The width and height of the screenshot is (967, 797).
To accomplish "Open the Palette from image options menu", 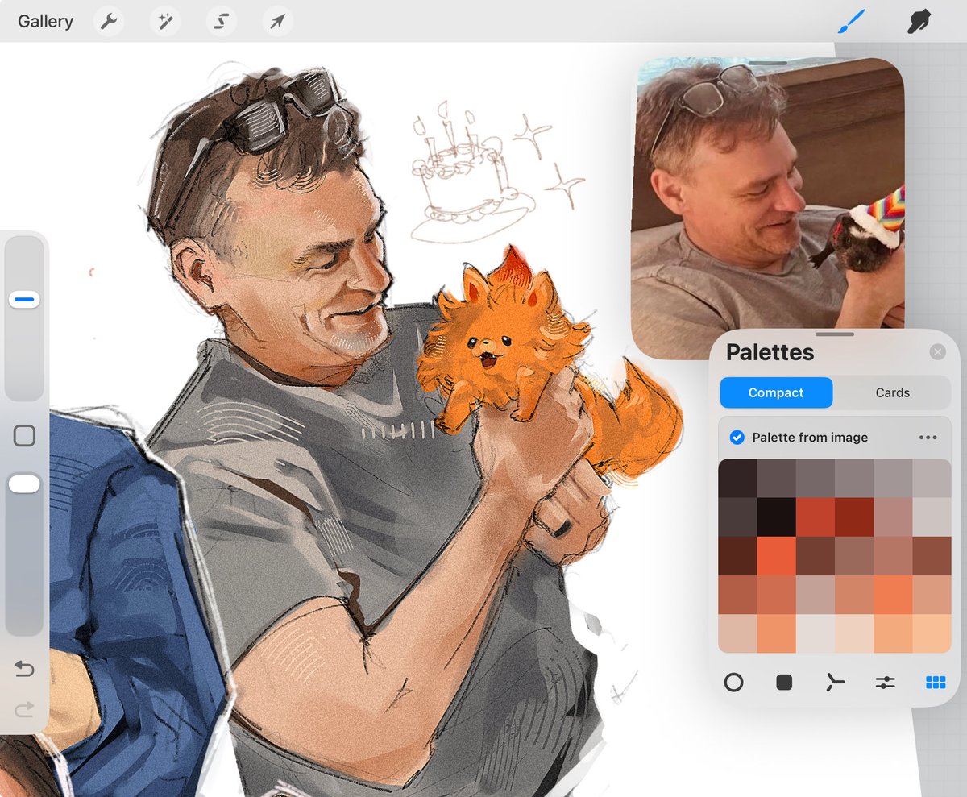I will pyautogui.click(x=928, y=438).
